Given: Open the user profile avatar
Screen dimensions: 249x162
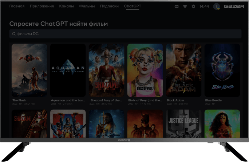Looking at the screenshot, I should click(x=217, y=6).
